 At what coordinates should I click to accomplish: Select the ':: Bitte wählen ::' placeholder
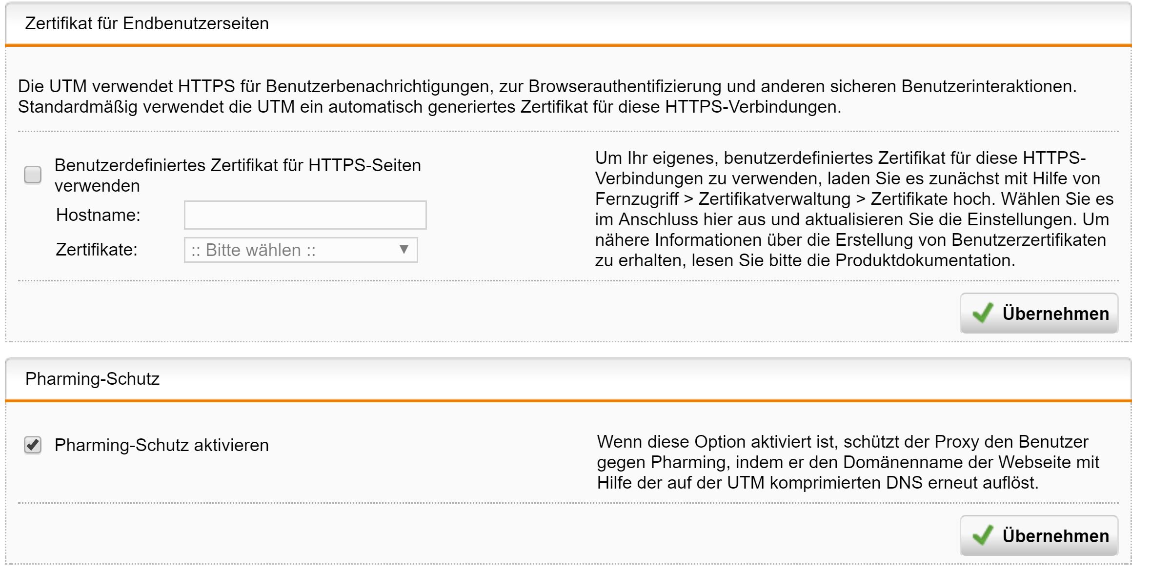[253, 250]
